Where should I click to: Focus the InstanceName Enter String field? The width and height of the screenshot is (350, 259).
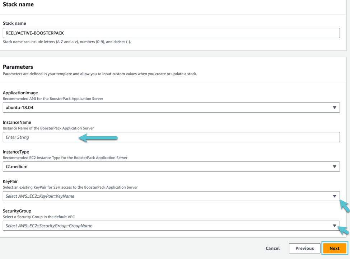pyautogui.click(x=171, y=137)
